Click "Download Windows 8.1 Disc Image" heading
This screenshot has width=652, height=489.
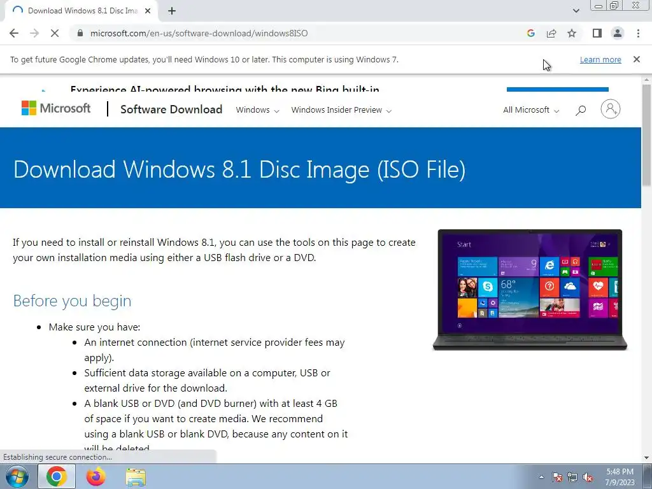pyautogui.click(x=239, y=169)
